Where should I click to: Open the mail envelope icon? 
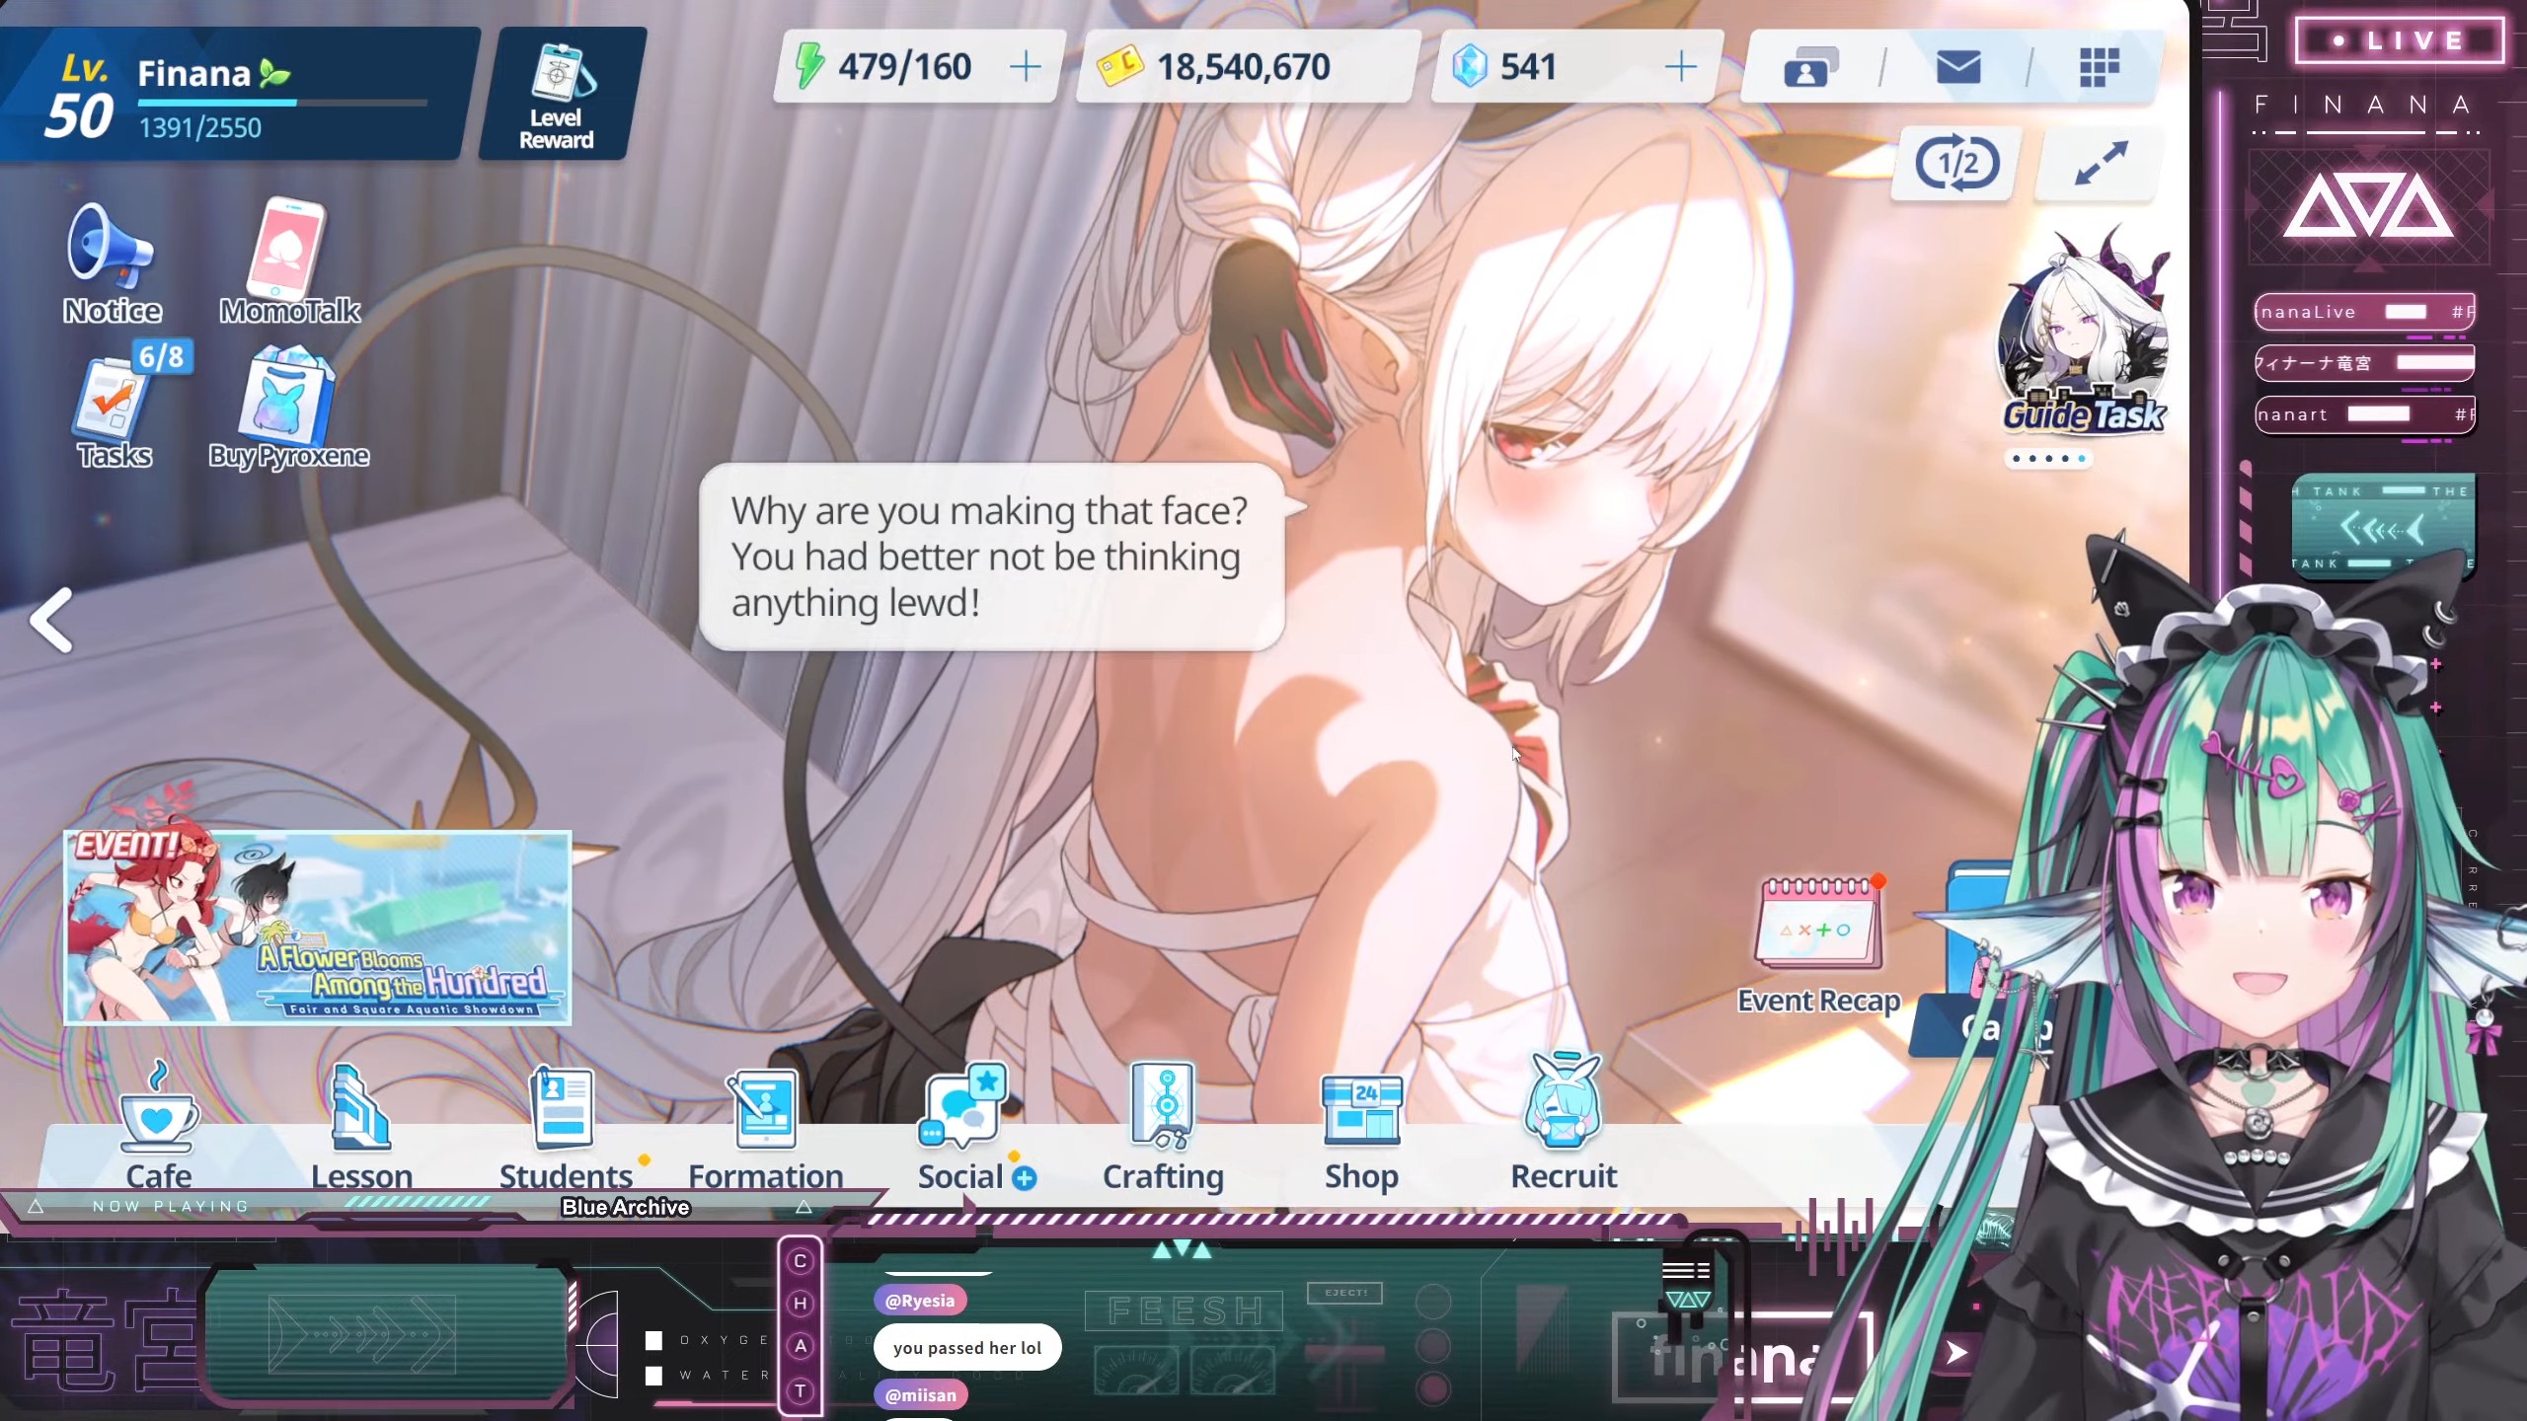(x=1958, y=68)
